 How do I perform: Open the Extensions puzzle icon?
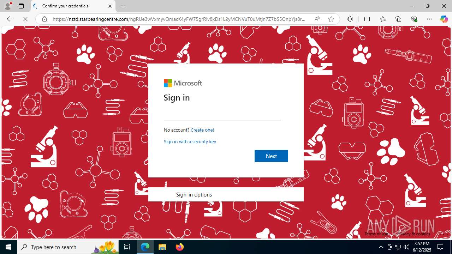point(350,19)
